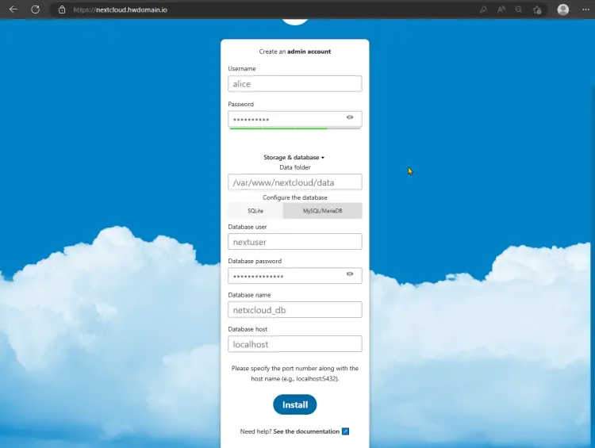This screenshot has height=448, width=595.
Task: Click the Database name field netxcloud_db
Action: (x=295, y=310)
